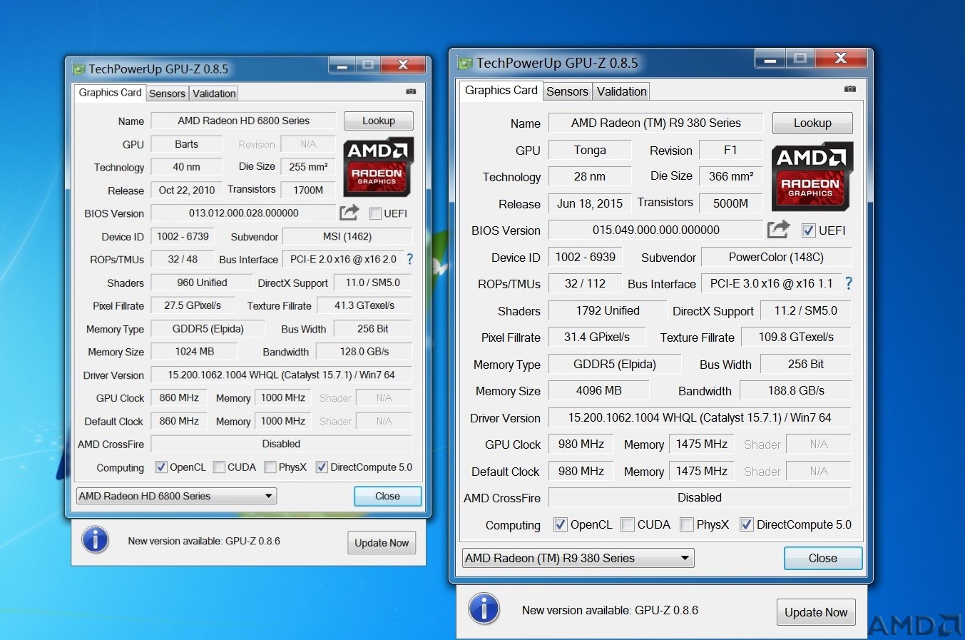Click Lookup button in HD 6800 window
The height and width of the screenshot is (640, 965).
click(x=379, y=121)
